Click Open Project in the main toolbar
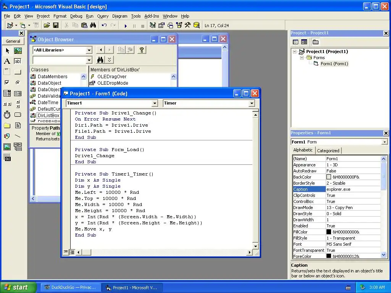 point(47,26)
